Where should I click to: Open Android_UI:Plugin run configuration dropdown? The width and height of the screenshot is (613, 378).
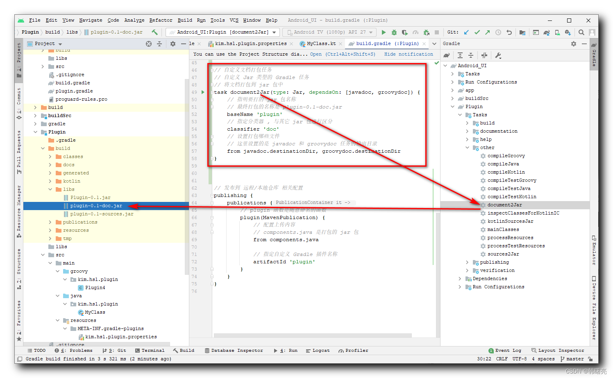pyautogui.click(x=223, y=32)
